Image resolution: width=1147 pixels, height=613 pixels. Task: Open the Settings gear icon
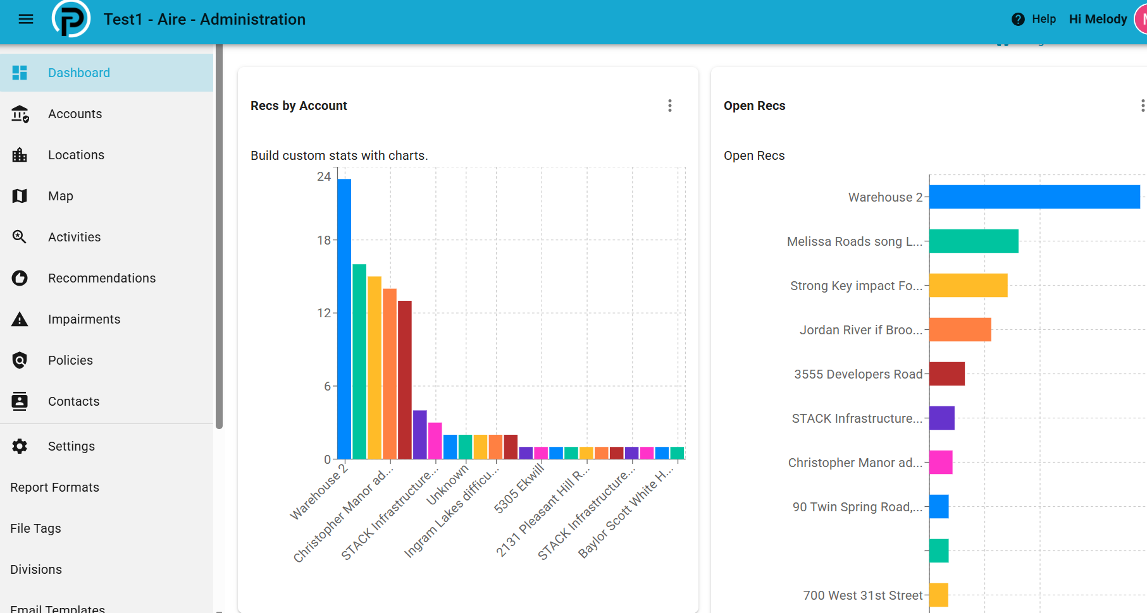(x=20, y=446)
